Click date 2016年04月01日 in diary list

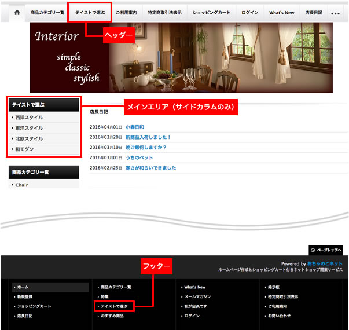point(106,127)
